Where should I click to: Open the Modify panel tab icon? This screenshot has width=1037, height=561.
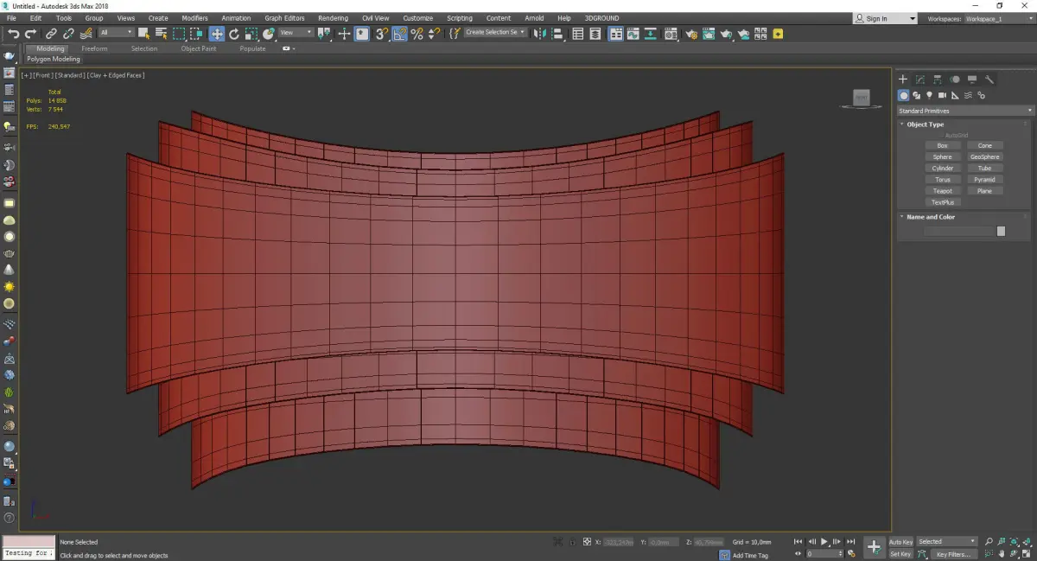pyautogui.click(x=920, y=80)
